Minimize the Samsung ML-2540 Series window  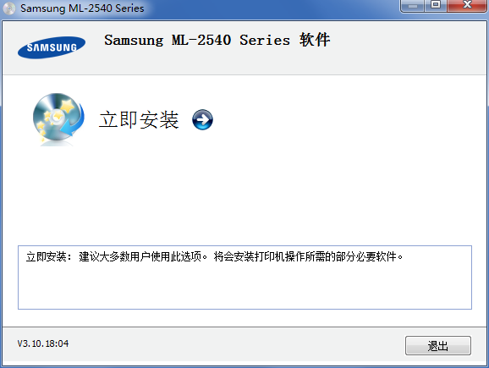(x=412, y=5)
